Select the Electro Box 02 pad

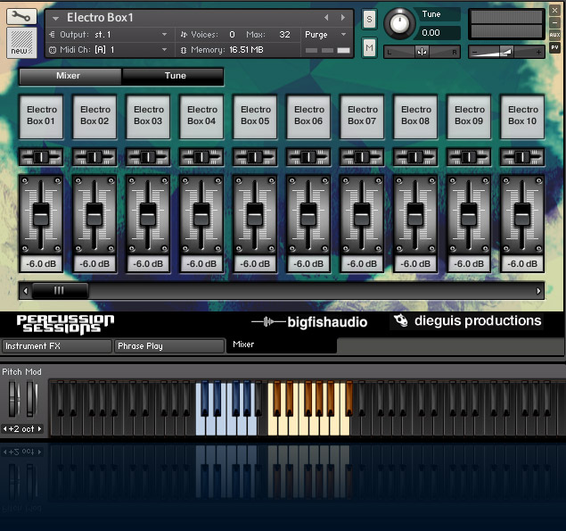point(94,116)
